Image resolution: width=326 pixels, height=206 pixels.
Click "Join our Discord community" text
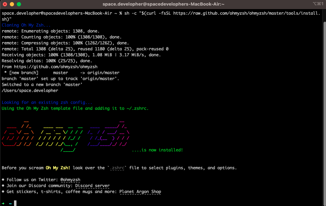[40, 186]
